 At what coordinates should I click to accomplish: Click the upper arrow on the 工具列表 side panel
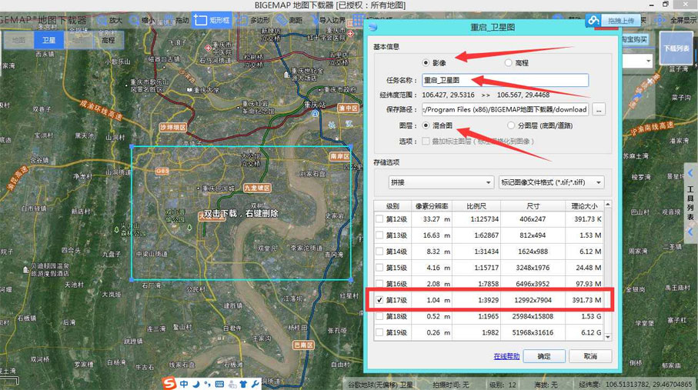click(x=690, y=173)
